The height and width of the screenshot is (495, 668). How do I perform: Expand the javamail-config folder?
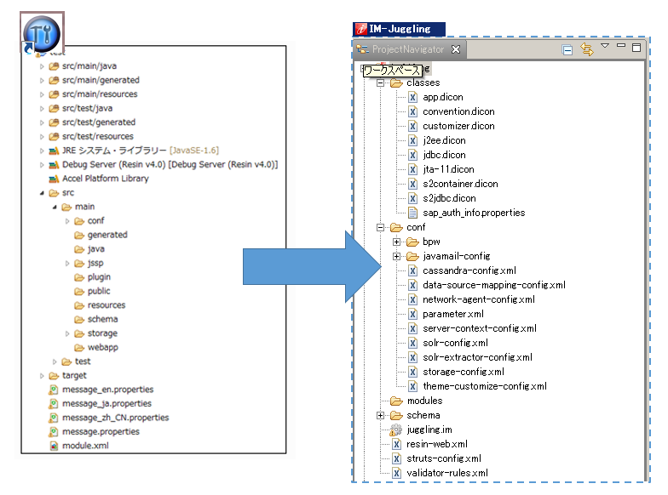(397, 257)
